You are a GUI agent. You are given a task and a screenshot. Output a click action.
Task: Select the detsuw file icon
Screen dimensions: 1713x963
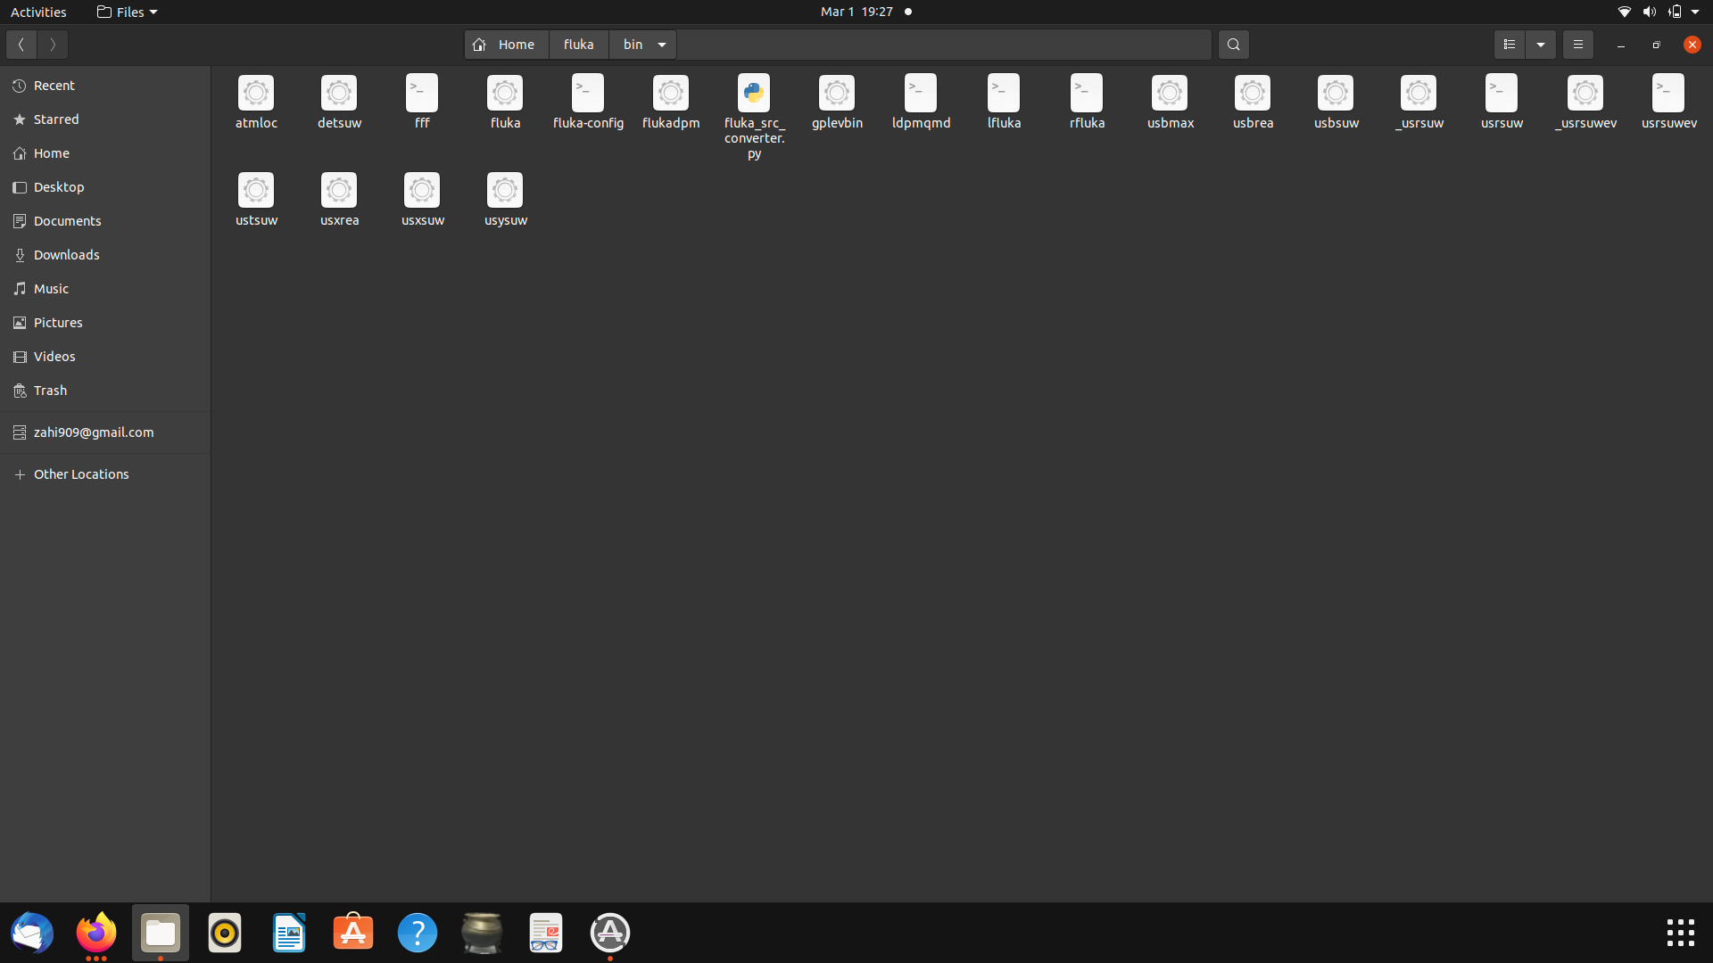339,93
